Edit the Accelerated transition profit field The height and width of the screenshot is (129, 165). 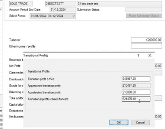136,92
